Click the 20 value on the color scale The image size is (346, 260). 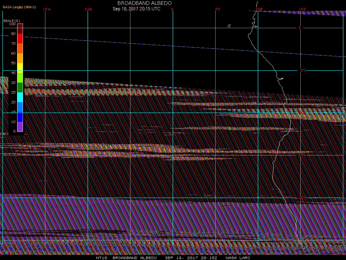pos(13,102)
